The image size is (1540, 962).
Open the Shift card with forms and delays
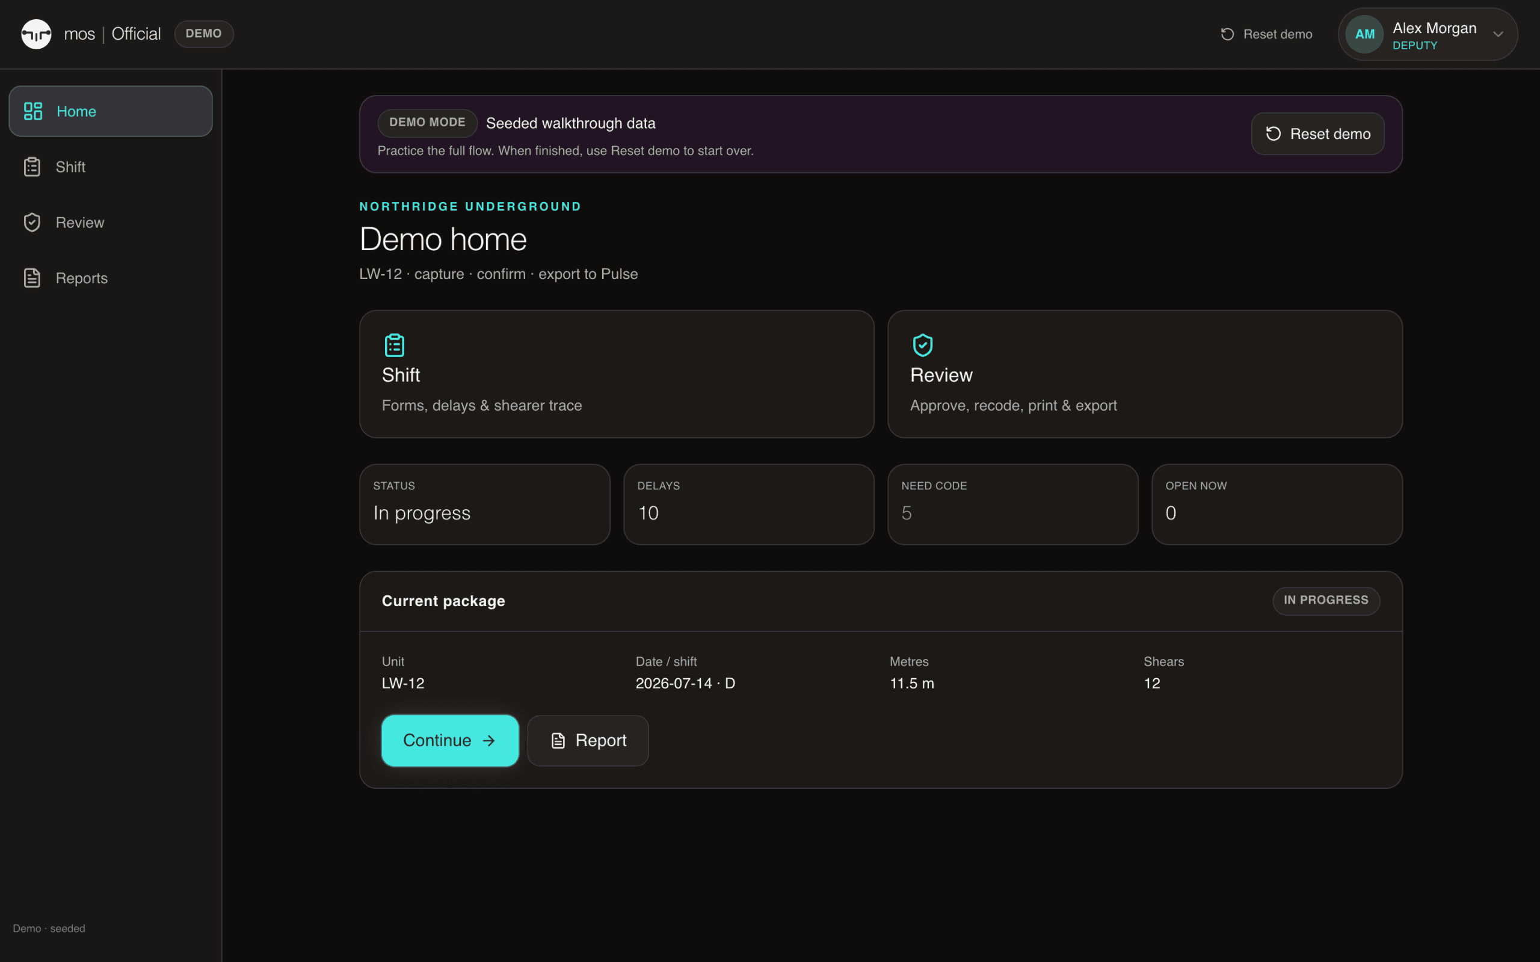point(617,374)
